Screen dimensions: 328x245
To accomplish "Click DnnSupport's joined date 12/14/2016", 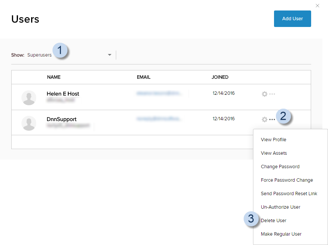I will pos(224,119).
